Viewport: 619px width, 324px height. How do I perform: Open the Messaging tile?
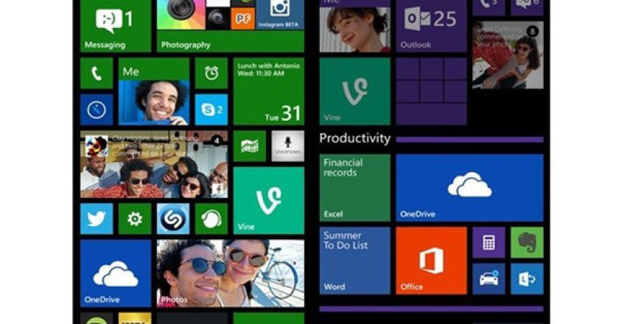click(x=114, y=26)
